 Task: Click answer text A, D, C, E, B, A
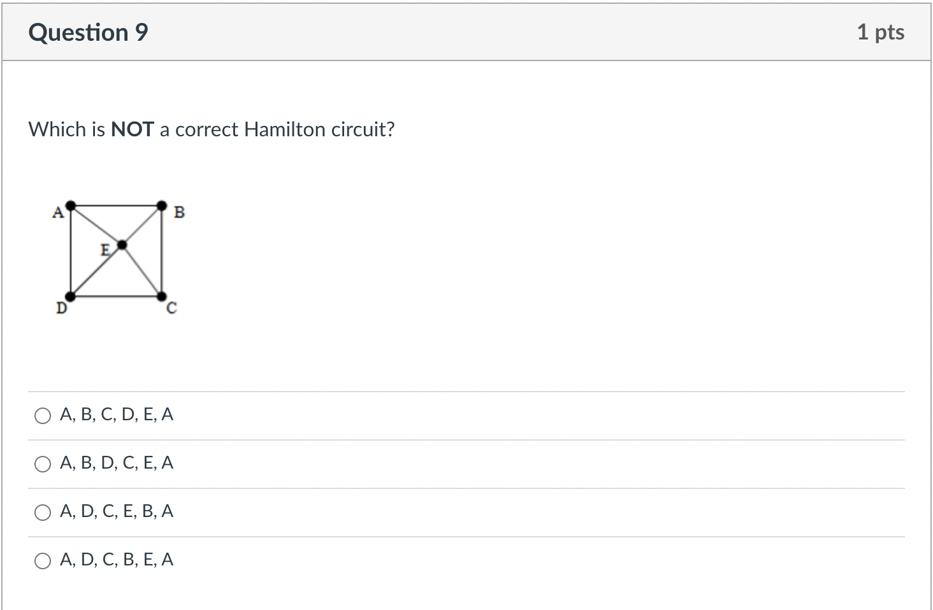(x=117, y=511)
